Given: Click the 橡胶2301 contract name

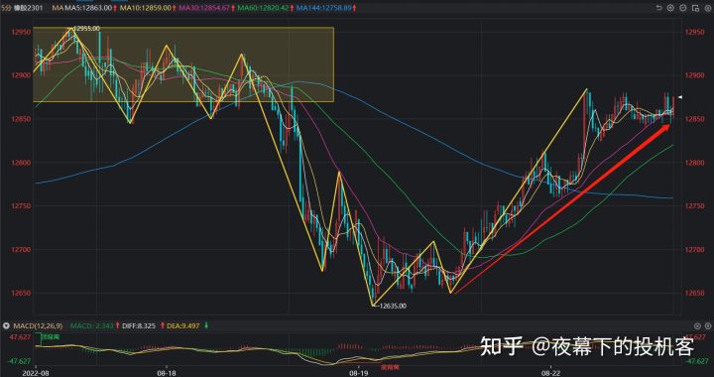Looking at the screenshot, I should click(28, 8).
